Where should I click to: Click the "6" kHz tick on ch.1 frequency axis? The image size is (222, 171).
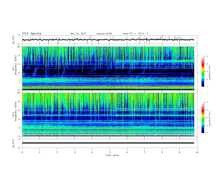[20, 64]
